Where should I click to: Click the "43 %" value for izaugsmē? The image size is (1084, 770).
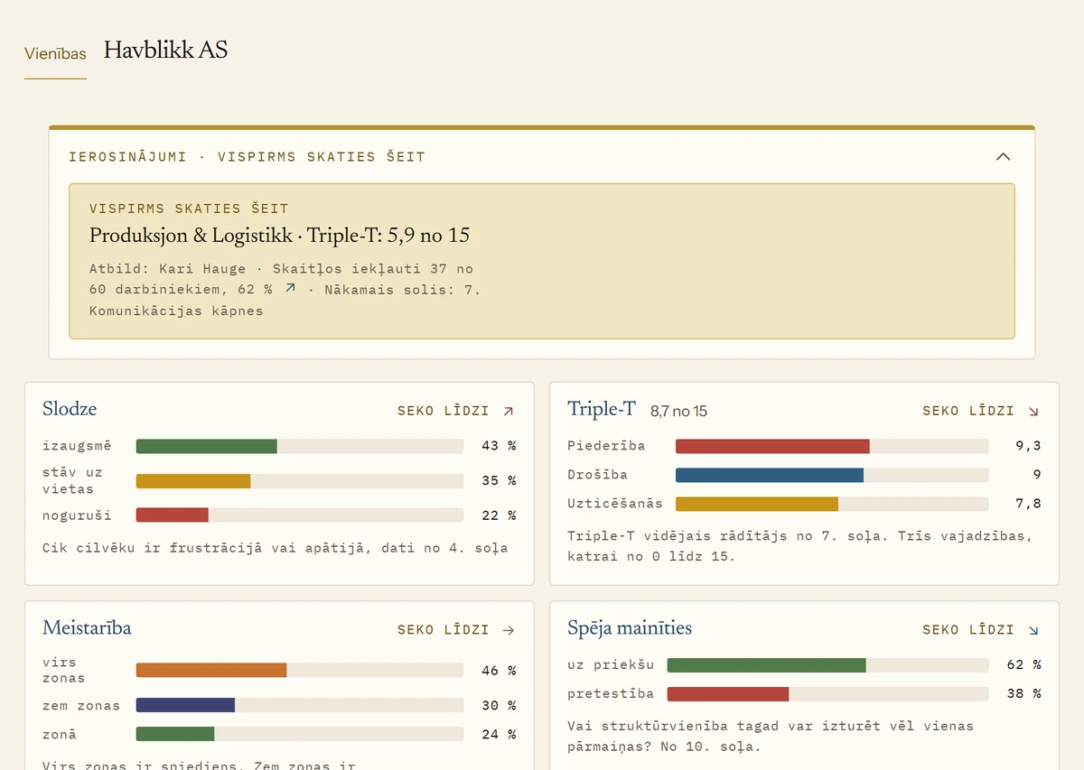coord(499,446)
